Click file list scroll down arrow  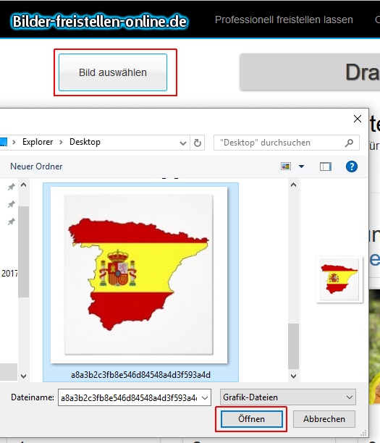294,376
